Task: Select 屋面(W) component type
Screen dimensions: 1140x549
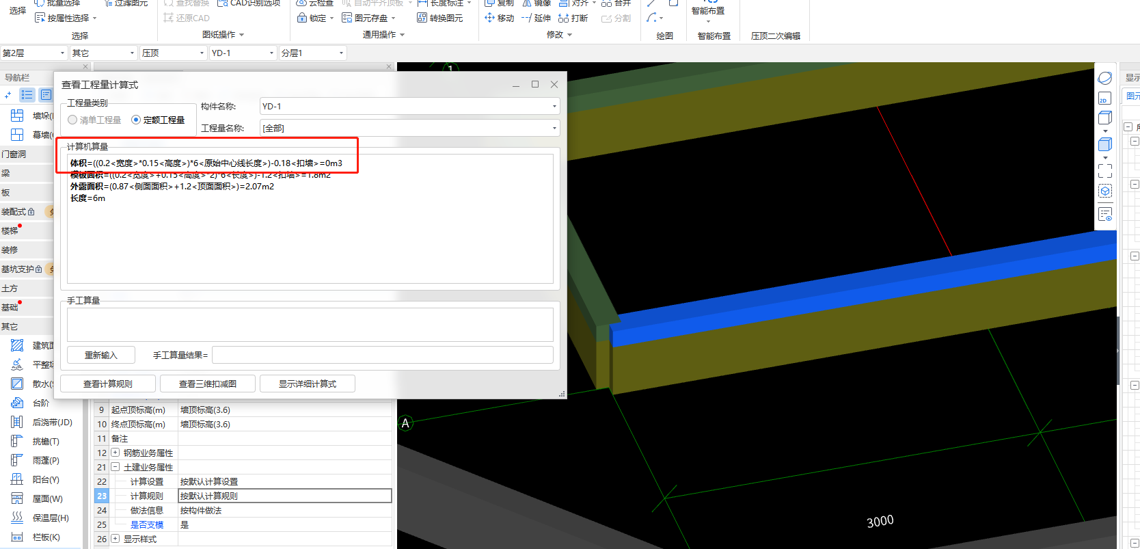Action: click(47, 498)
